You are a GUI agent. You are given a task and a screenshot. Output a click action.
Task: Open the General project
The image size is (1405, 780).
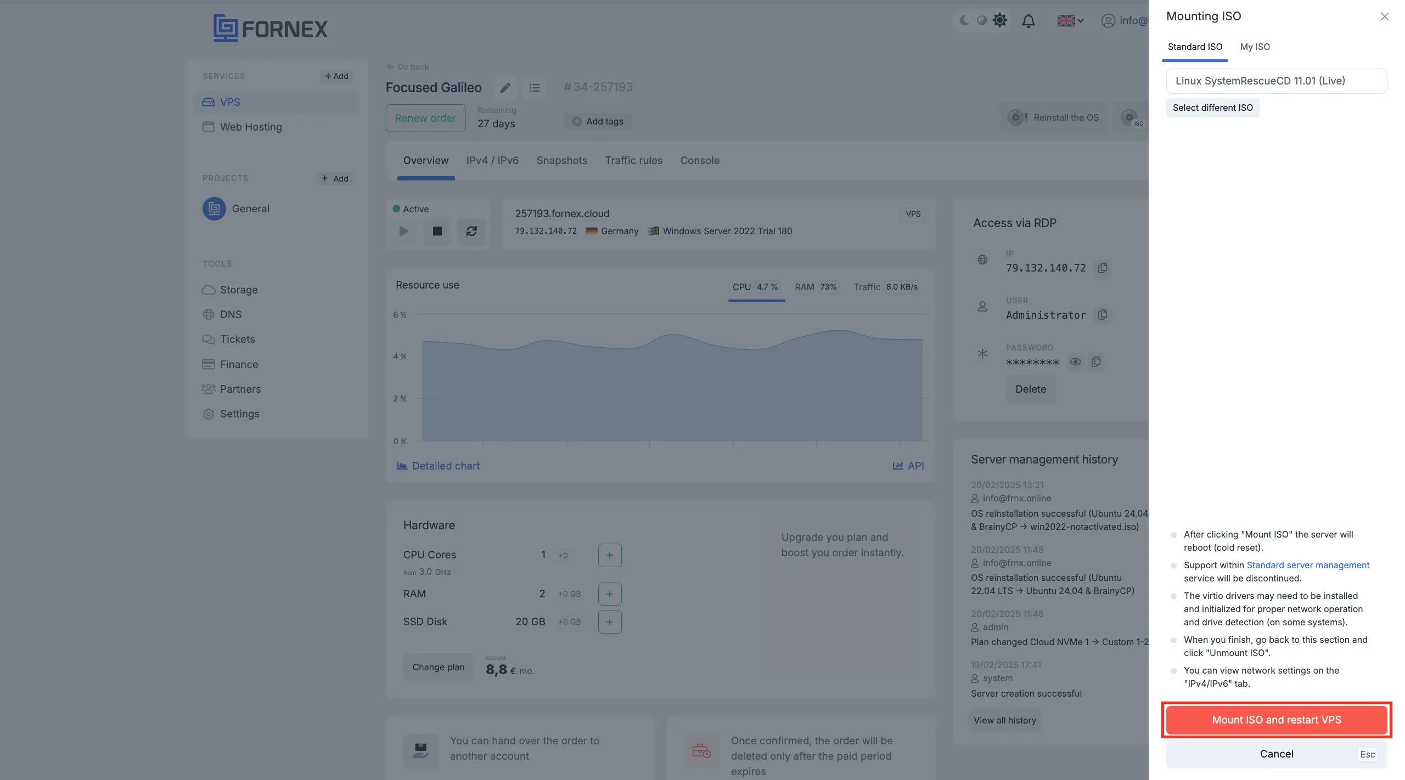point(237,208)
